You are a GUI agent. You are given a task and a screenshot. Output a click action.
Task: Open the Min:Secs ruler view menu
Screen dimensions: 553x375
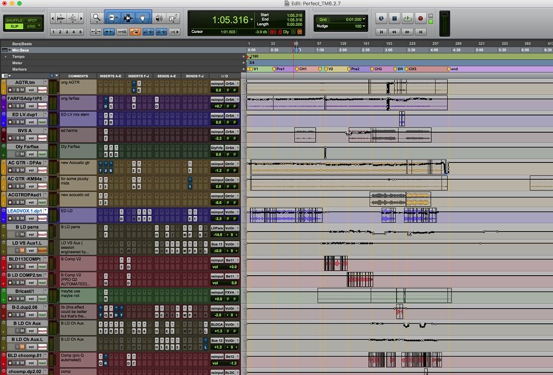6,50
